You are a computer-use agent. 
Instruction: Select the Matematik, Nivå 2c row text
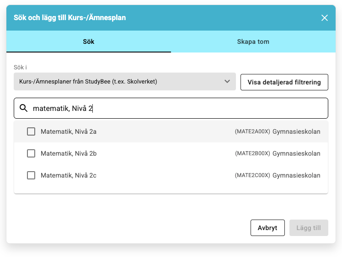(x=69, y=175)
